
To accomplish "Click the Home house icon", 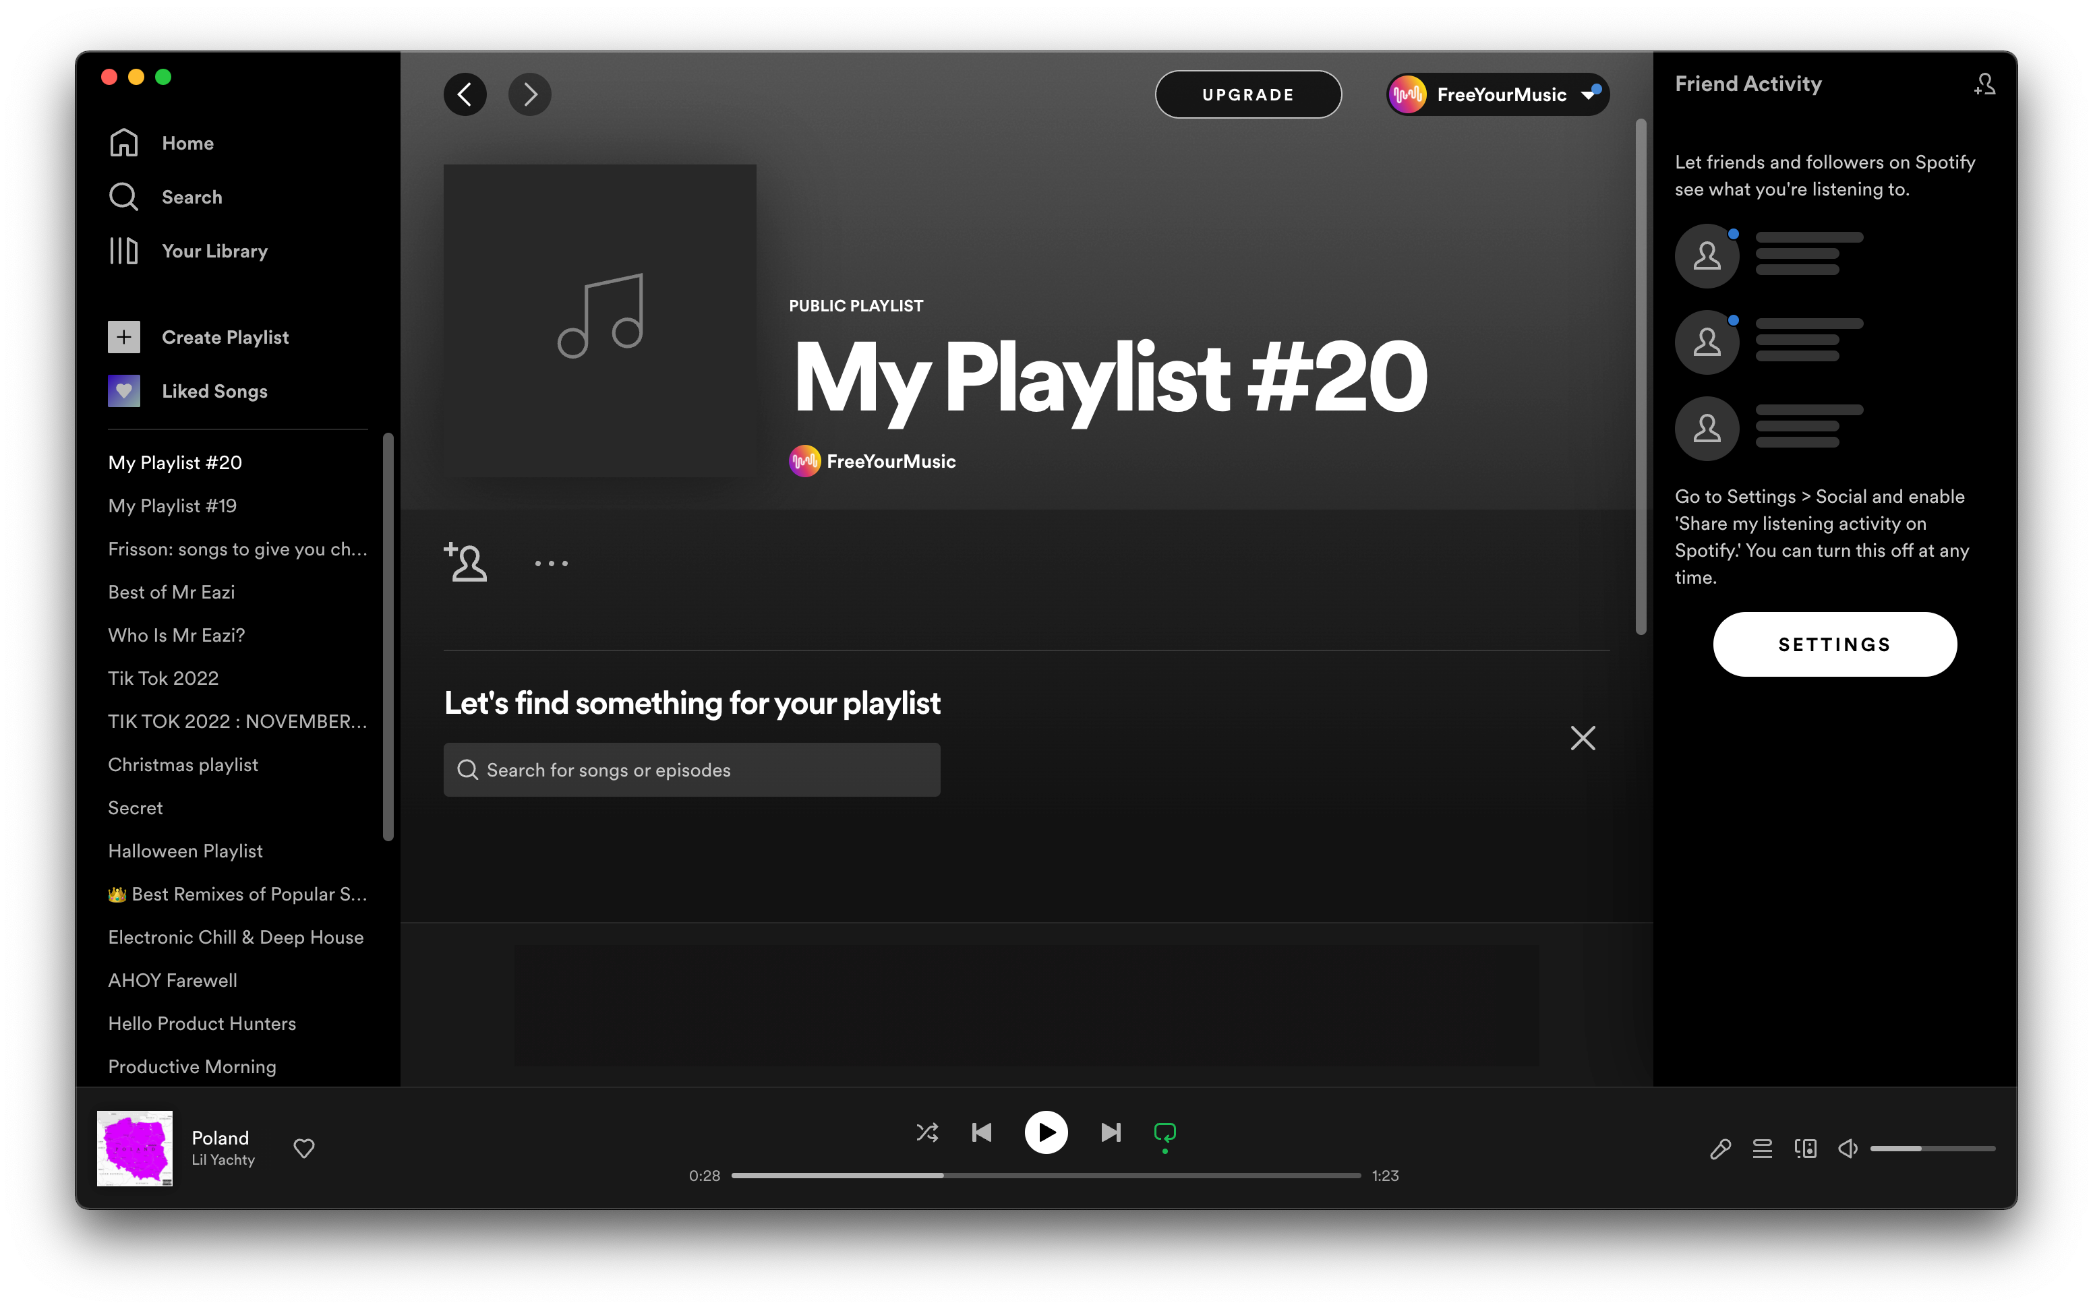I will click(124, 143).
